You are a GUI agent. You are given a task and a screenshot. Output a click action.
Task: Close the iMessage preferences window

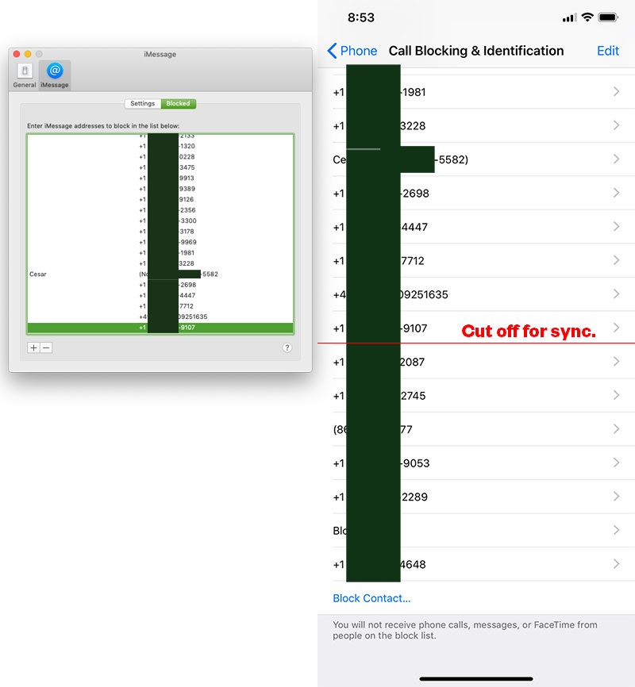click(17, 54)
